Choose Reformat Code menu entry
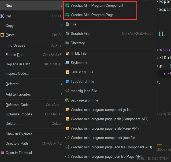The image size is (171, 162). (x=32, y=105)
